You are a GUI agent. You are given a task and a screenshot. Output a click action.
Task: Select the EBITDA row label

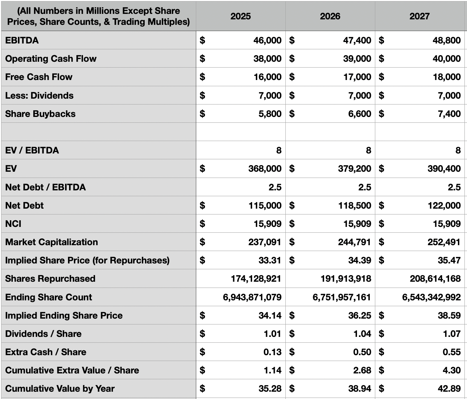[22, 40]
